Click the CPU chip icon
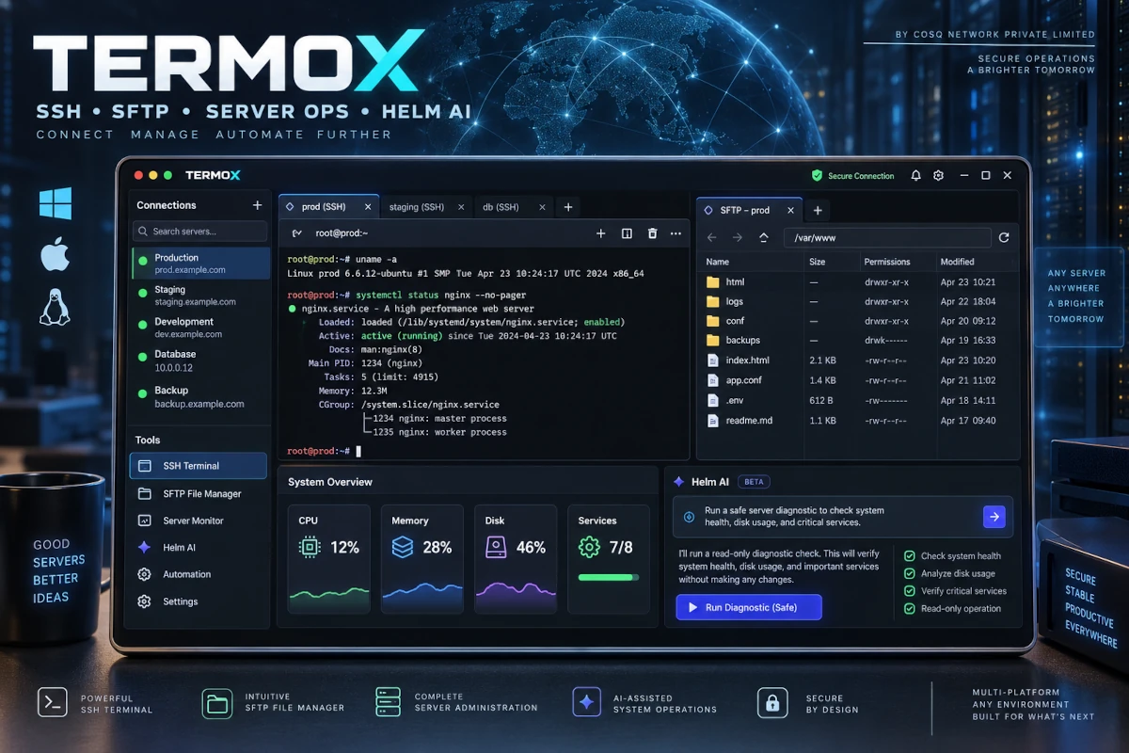1129x753 pixels. (x=309, y=547)
